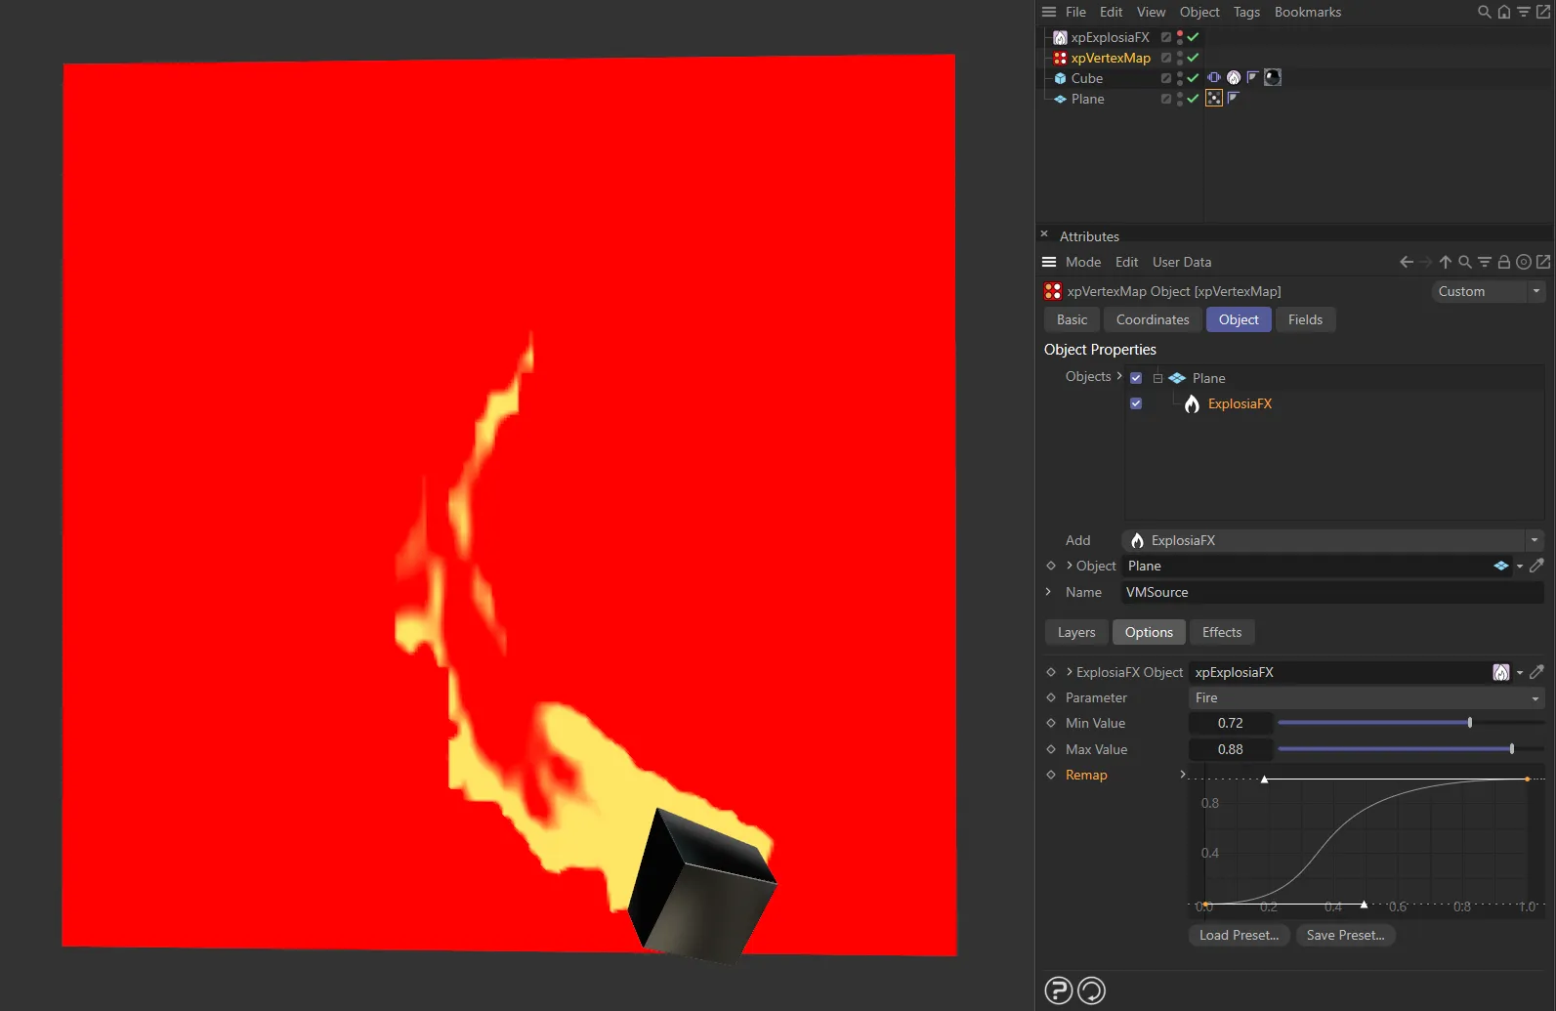The width and height of the screenshot is (1556, 1011).
Task: Pick ExplosiaFX Object with eyedropper
Action: 1536,672
